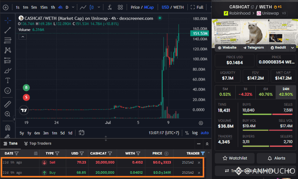
Task: Select the 24H price change tab
Action: pos(286,92)
